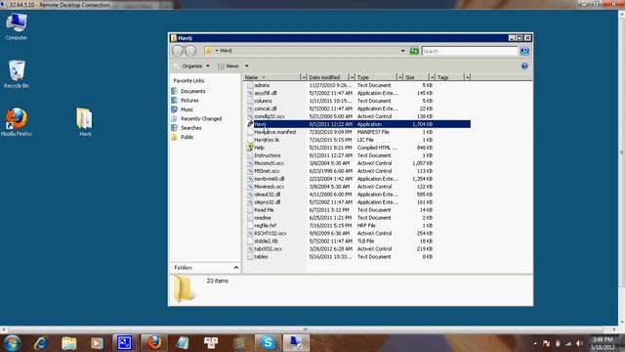625x352 pixels.
Task: Click the green refresh button beside address bar
Action: click(x=414, y=51)
